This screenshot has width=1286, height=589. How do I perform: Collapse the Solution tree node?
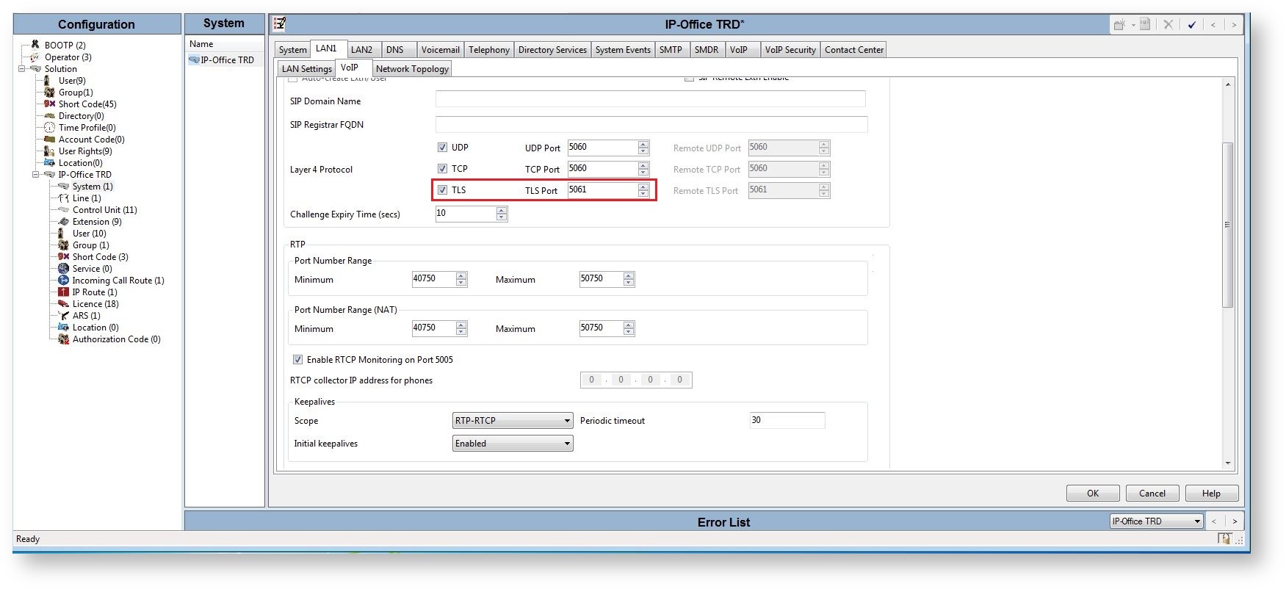click(x=22, y=68)
